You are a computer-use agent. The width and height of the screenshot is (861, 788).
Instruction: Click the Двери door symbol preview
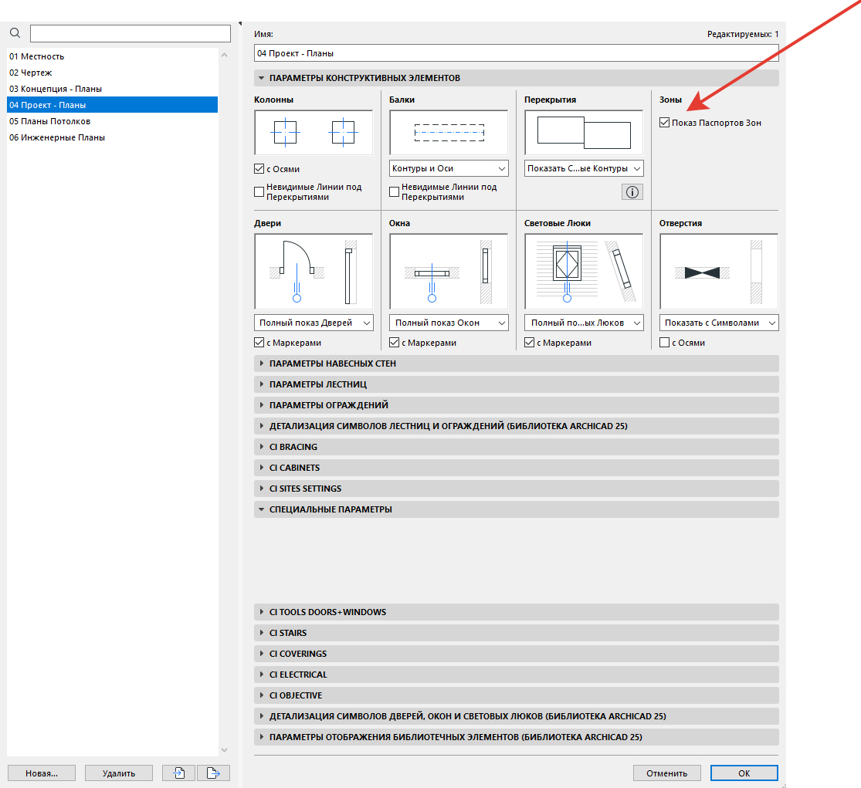tap(314, 271)
